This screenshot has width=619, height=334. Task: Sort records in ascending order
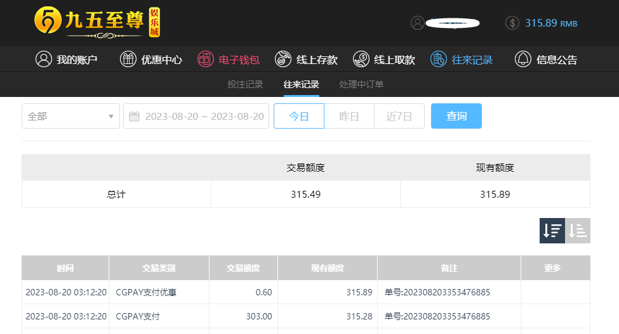click(578, 231)
